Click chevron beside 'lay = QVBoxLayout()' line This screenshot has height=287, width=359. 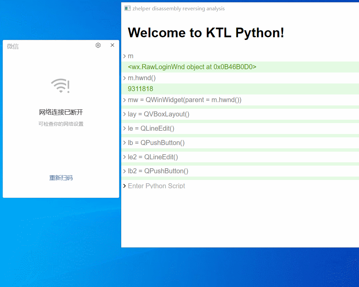click(x=125, y=114)
